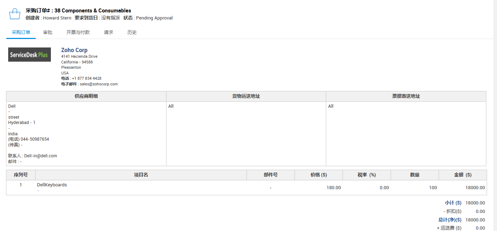This screenshot has width=497, height=231.
Task: Click the 项目名 column header
Action: point(141,175)
